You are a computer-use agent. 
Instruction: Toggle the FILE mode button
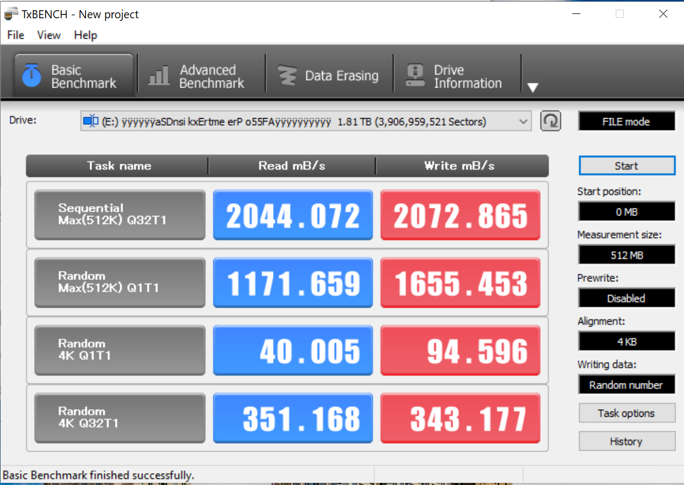[626, 122]
